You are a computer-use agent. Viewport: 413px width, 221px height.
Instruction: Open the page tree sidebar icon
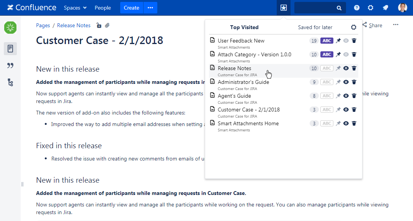click(10, 82)
